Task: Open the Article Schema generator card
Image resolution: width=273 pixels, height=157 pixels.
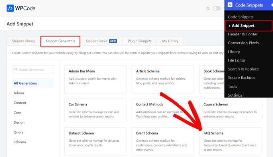Action: tap(163, 79)
